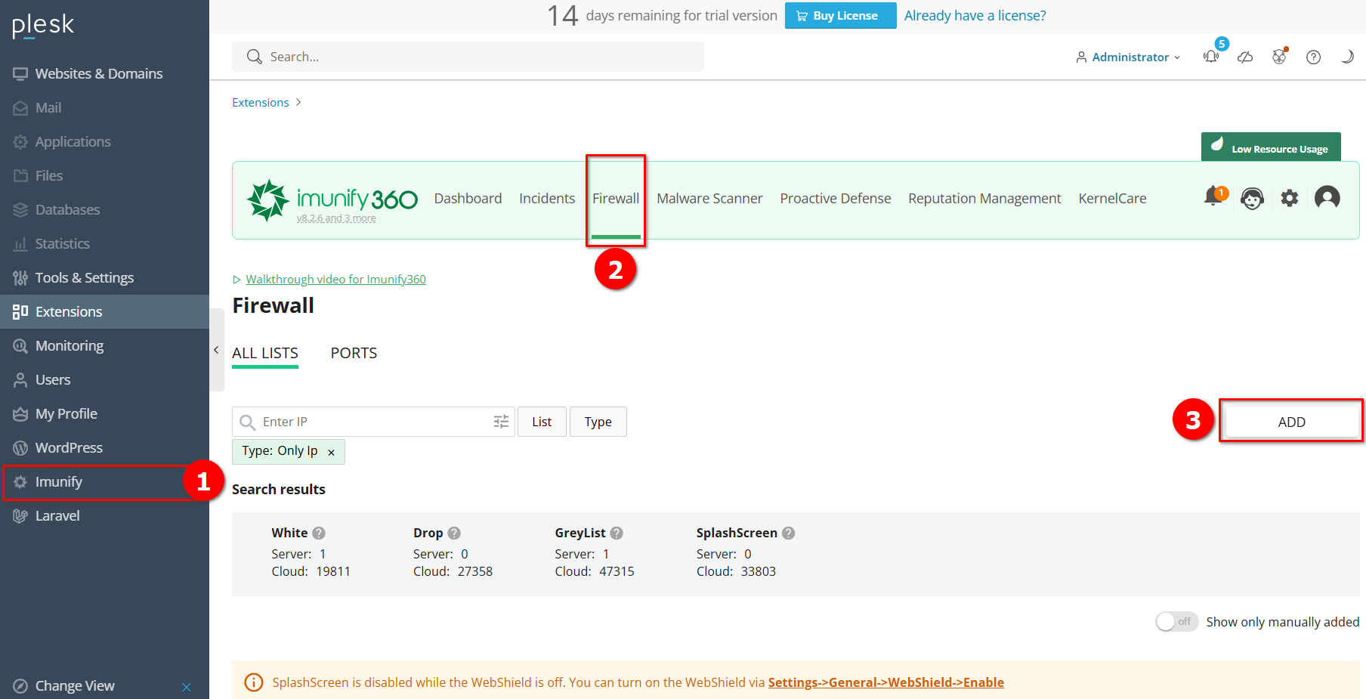Viewport: 1366px width, 699px height.
Task: Switch to Dashboard tab
Action: [468, 199]
